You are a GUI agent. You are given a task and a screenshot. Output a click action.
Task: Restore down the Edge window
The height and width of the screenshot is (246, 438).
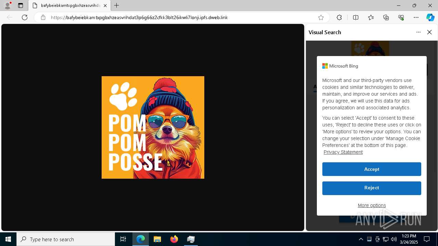(x=414, y=5)
